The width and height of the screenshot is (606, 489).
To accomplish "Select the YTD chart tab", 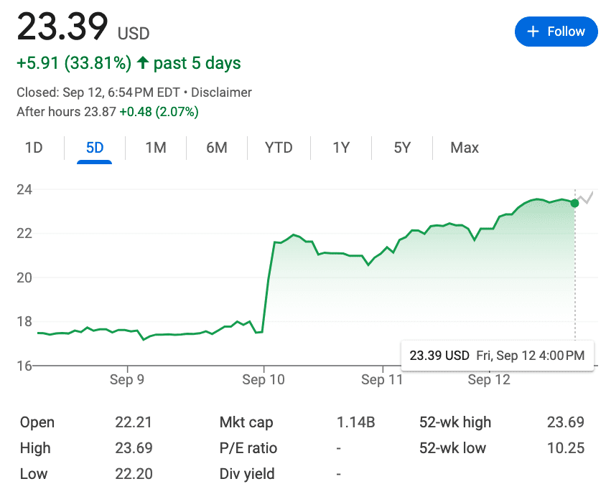I will pos(279,148).
